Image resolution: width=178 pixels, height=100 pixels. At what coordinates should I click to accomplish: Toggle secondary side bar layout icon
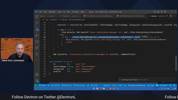click(x=162, y=12)
